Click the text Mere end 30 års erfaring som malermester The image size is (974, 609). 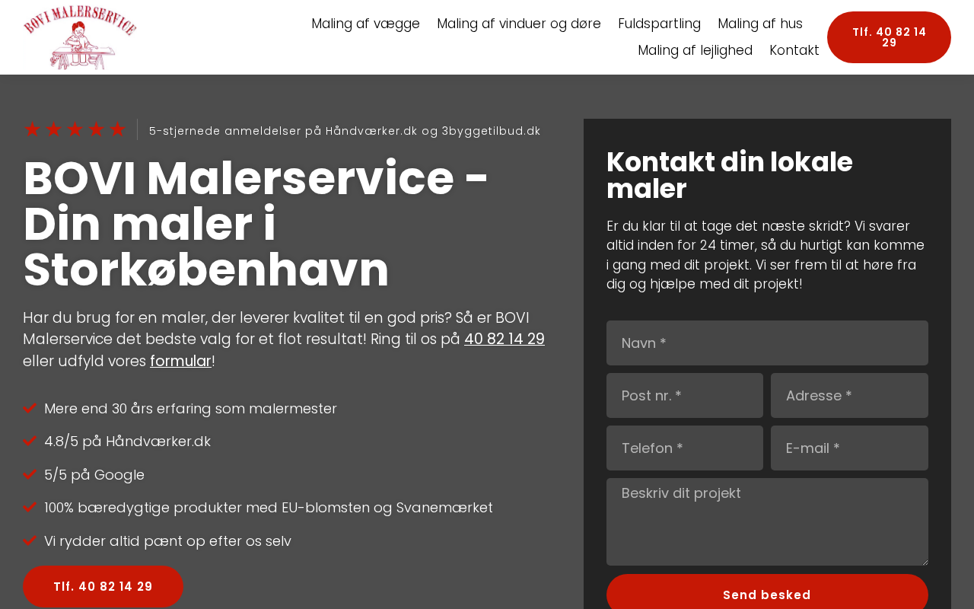pyautogui.click(x=190, y=409)
